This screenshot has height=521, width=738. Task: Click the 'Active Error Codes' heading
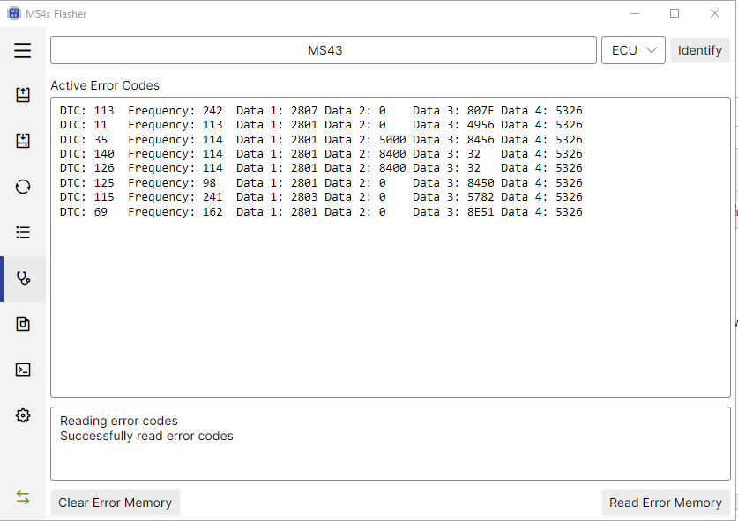click(105, 85)
